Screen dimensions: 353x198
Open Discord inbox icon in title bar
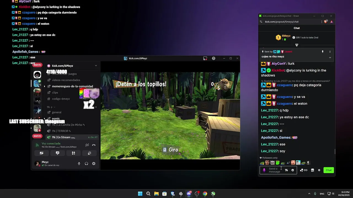tap(205, 58)
